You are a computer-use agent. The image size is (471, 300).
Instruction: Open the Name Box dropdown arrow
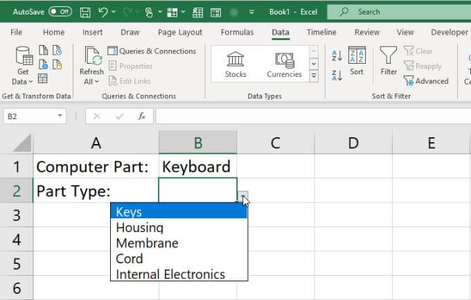(61, 116)
